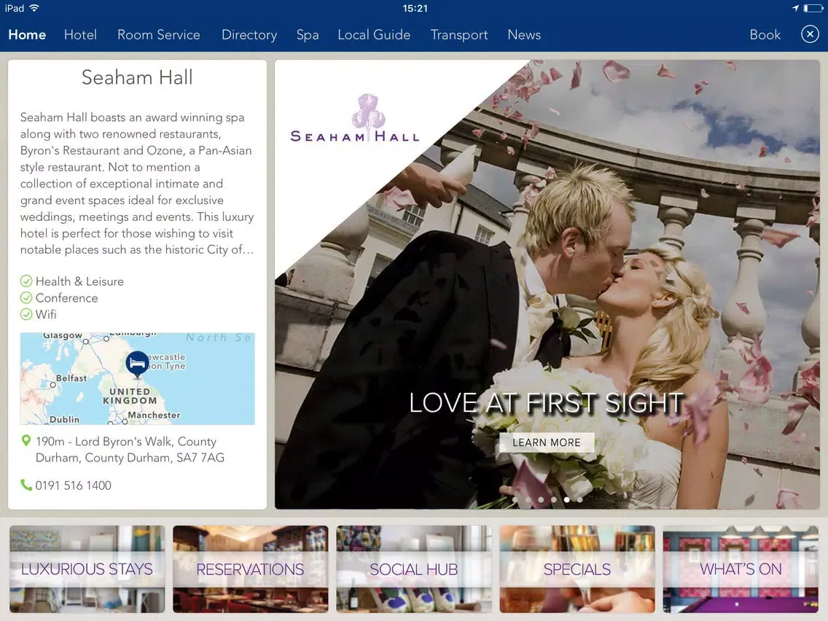This screenshot has height=621, width=828.
Task: Open the Spa section
Action: [x=308, y=35]
